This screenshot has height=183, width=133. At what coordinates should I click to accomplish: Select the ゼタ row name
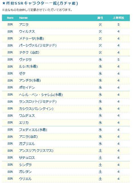pyautogui.click(x=22, y=74)
